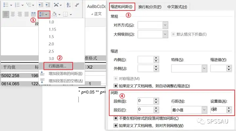Screen dimensions: 236x131
Task: Open the 行距 dropdown showing 最小值
Action: click(189, 110)
